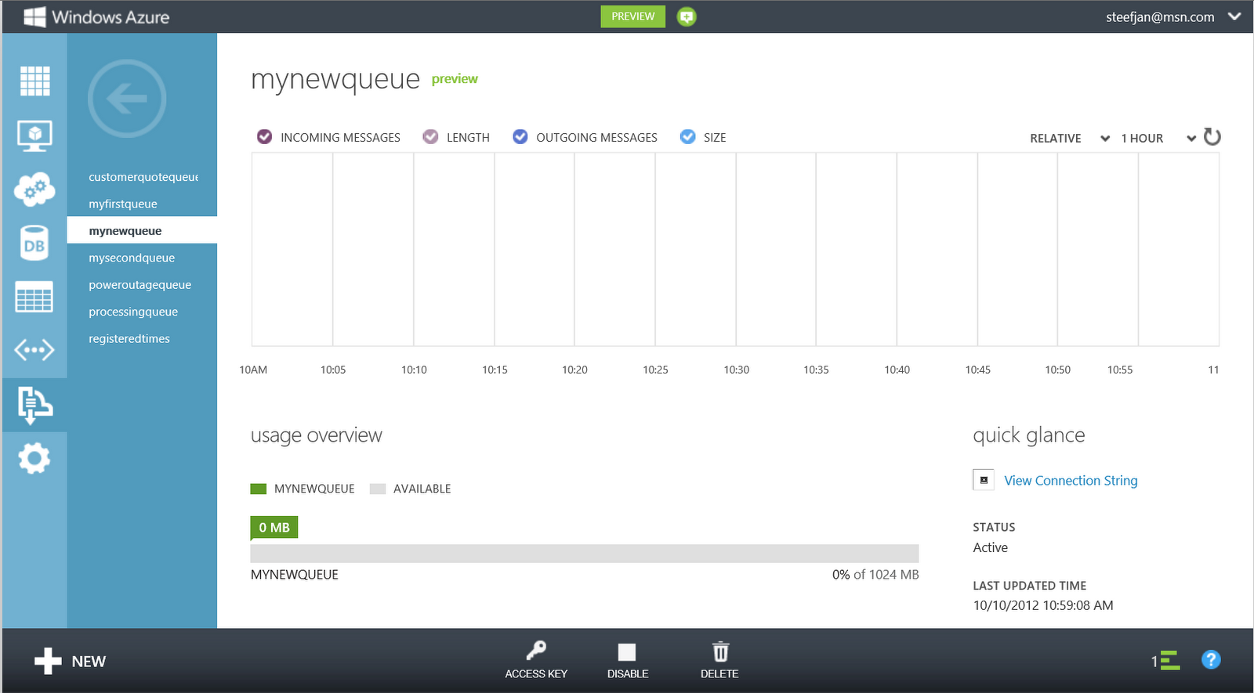Viewport: 1254px width, 693px height.
Task: Open the help question mark
Action: pos(1211,660)
